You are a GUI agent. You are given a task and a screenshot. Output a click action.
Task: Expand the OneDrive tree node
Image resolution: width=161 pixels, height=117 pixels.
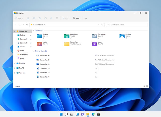(x=15, y=63)
